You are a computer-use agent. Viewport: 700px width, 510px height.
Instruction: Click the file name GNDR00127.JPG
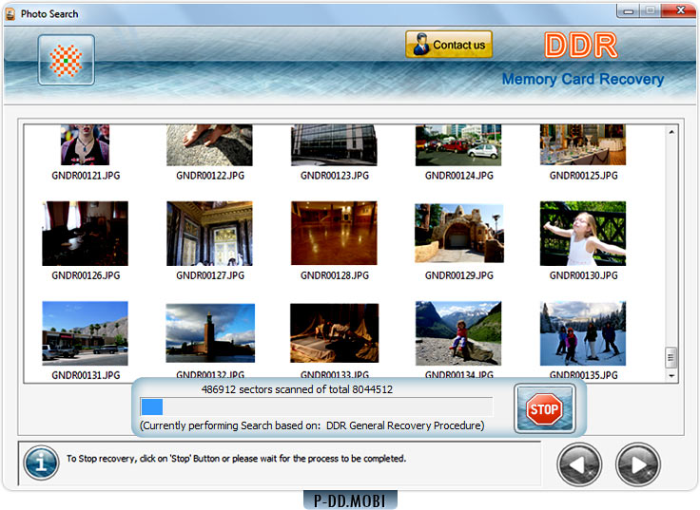point(210,275)
